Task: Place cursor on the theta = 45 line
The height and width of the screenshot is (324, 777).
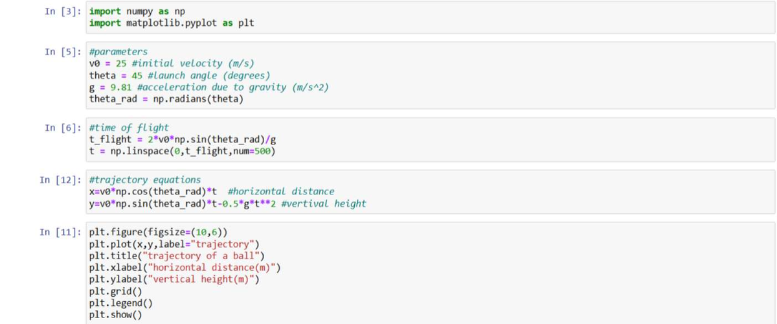Action: 179,75
